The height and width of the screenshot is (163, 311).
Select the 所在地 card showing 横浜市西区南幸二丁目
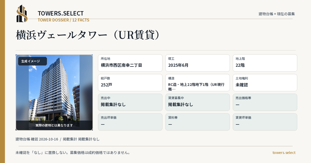130,63
